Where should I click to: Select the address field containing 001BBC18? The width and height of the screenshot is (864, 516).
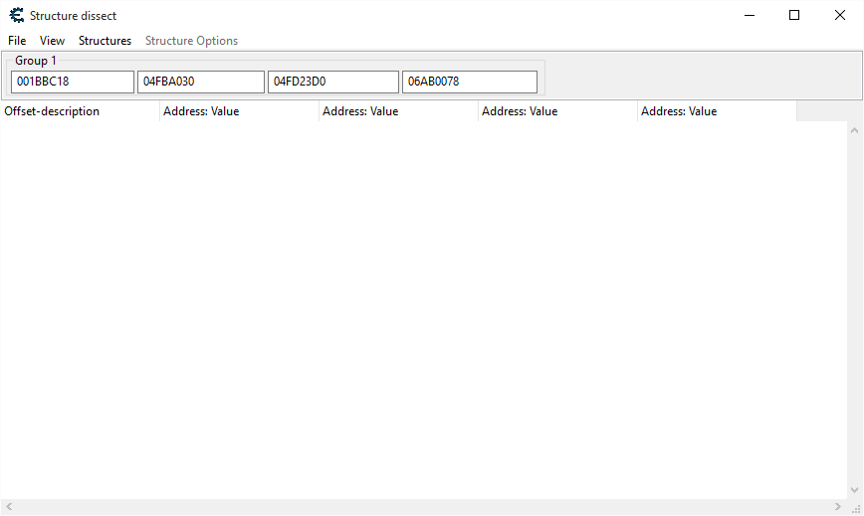pos(72,82)
